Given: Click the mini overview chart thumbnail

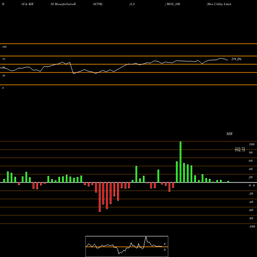Looking at the screenshot, I should (127, 246).
